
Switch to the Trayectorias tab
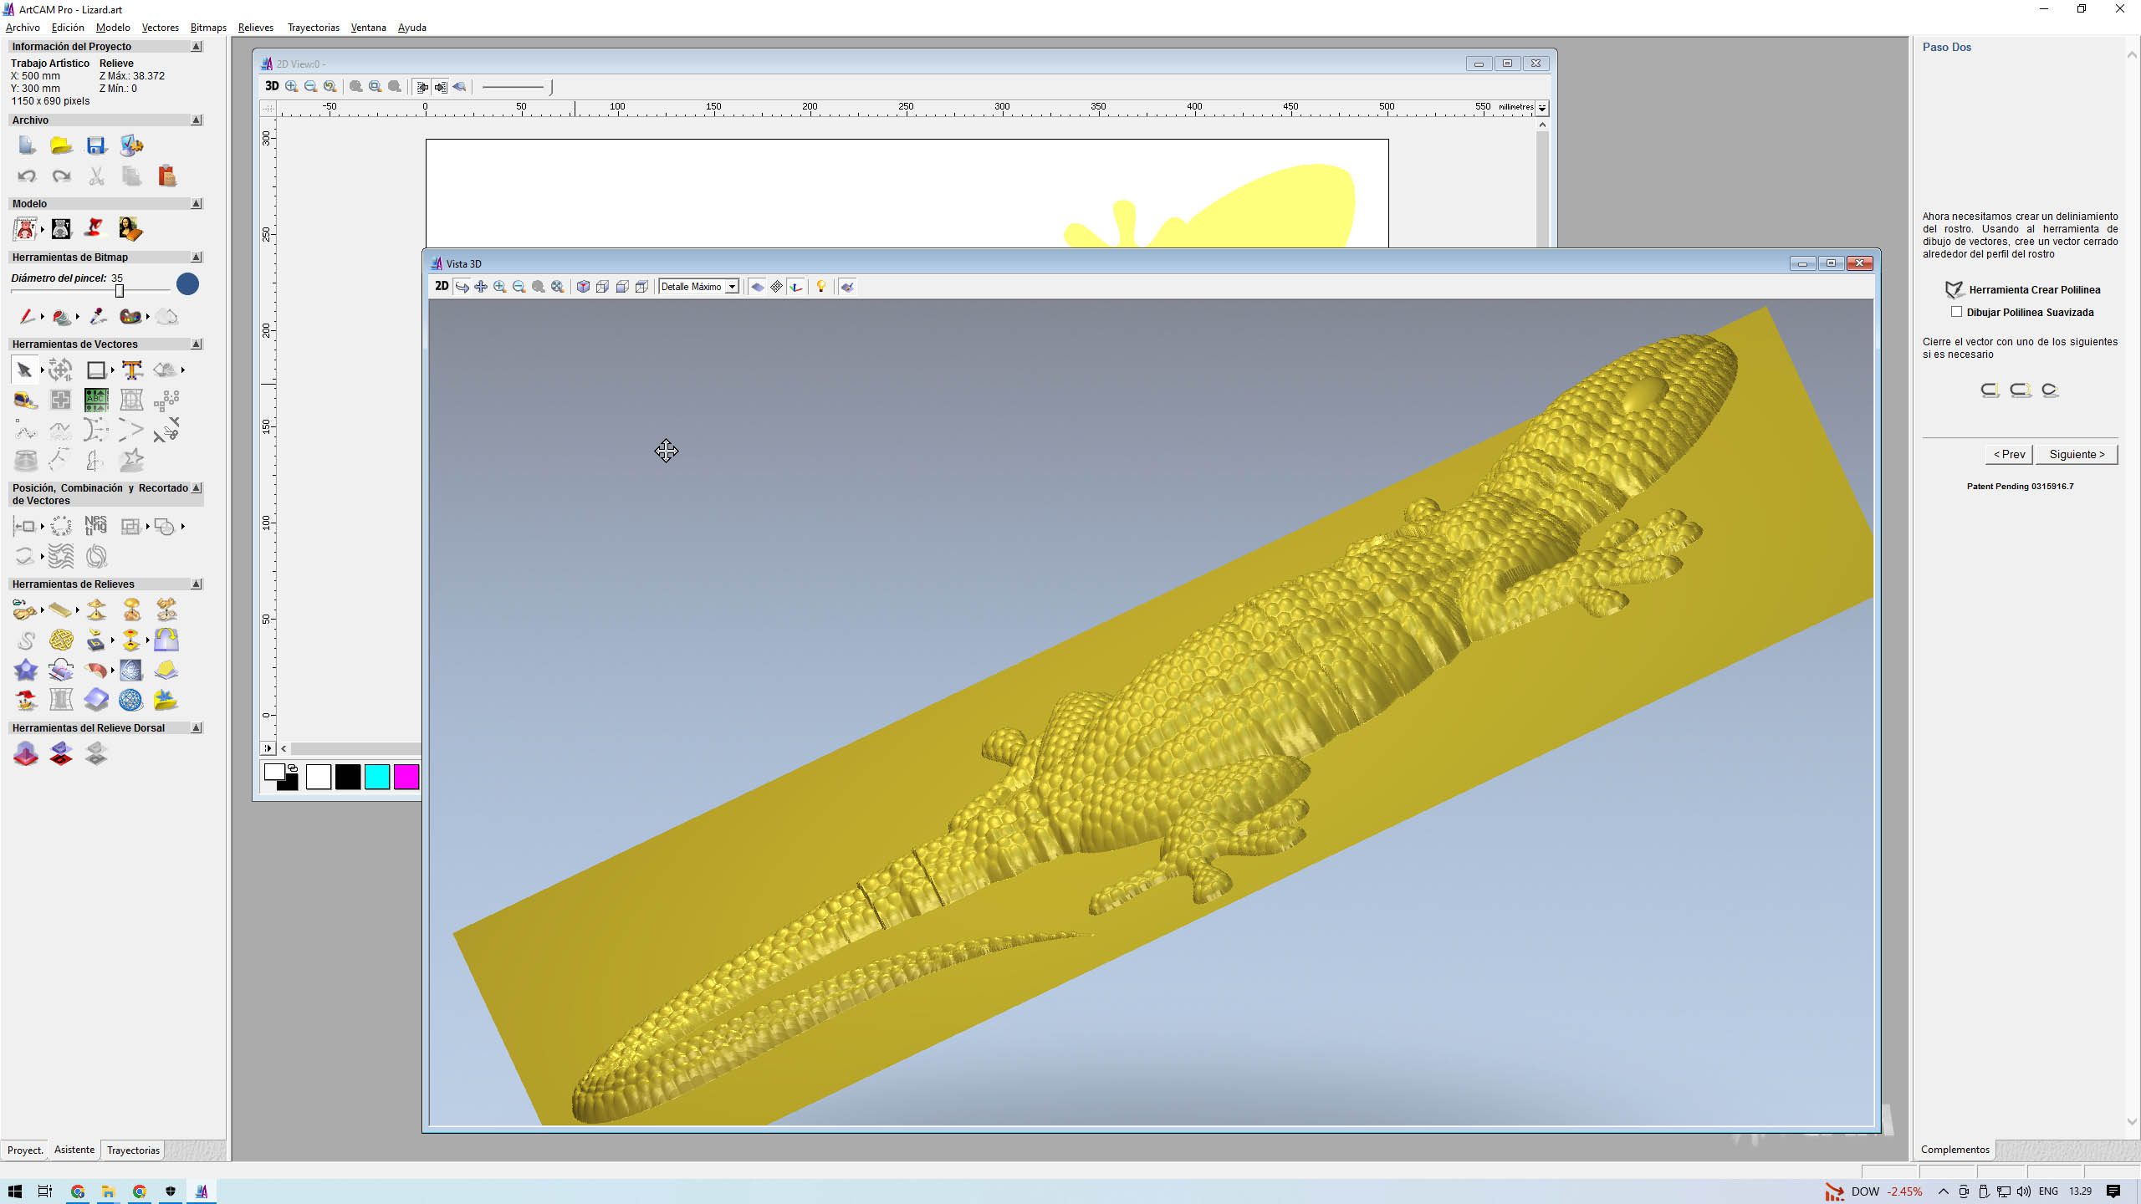coord(133,1150)
